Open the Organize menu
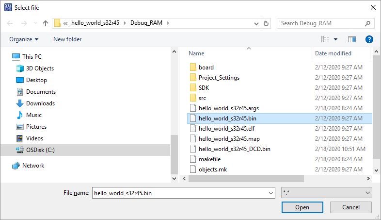Viewport: 381px width, 220px height. tap(24, 39)
